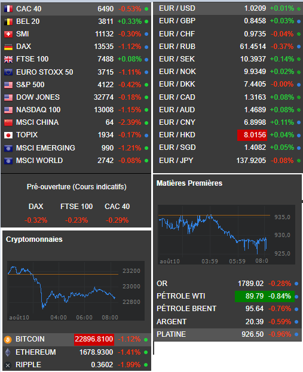Open the EUR / RUB currency pair
The height and width of the screenshot is (372, 303).
click(177, 46)
